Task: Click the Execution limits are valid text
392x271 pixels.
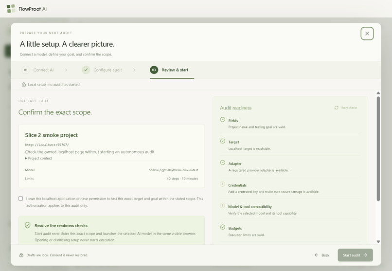Action: click(x=246, y=235)
